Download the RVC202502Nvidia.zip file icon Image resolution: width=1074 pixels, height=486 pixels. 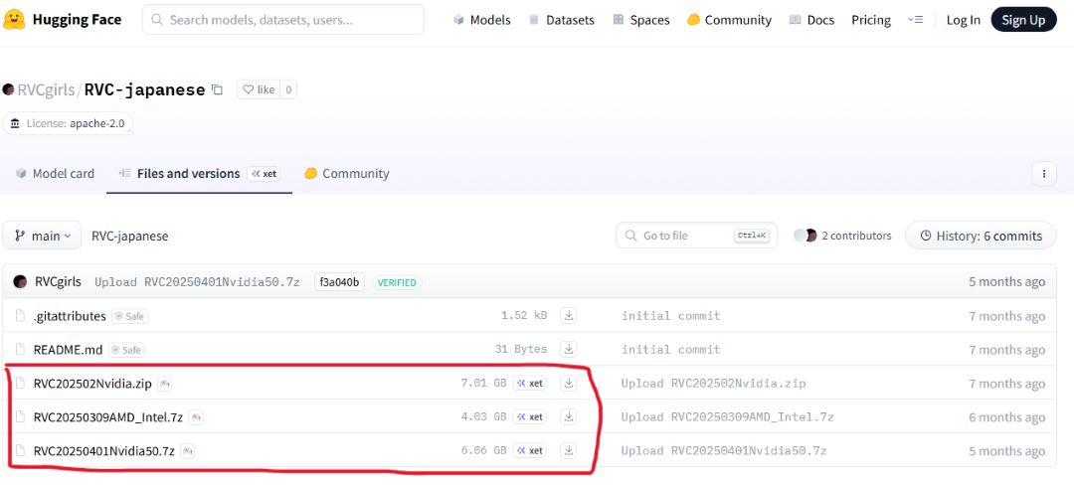pos(568,384)
